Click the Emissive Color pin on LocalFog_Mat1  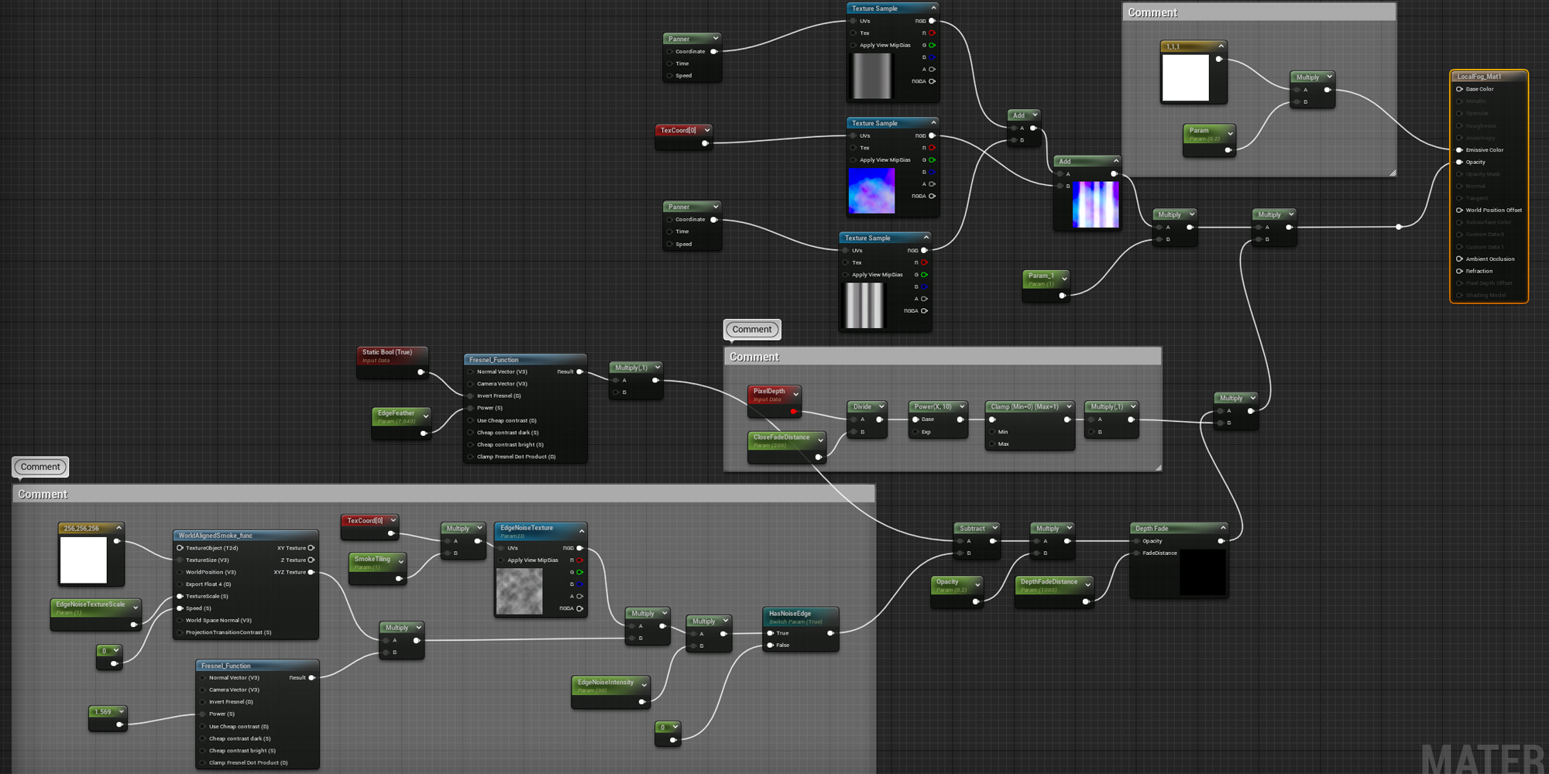(1459, 150)
